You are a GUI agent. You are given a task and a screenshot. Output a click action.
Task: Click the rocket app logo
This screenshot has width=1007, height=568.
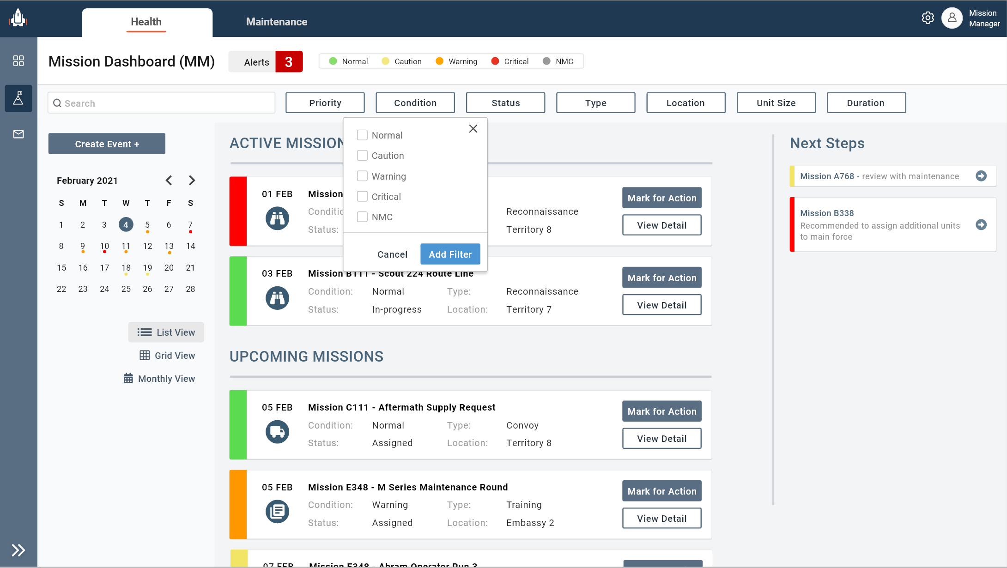click(x=18, y=18)
